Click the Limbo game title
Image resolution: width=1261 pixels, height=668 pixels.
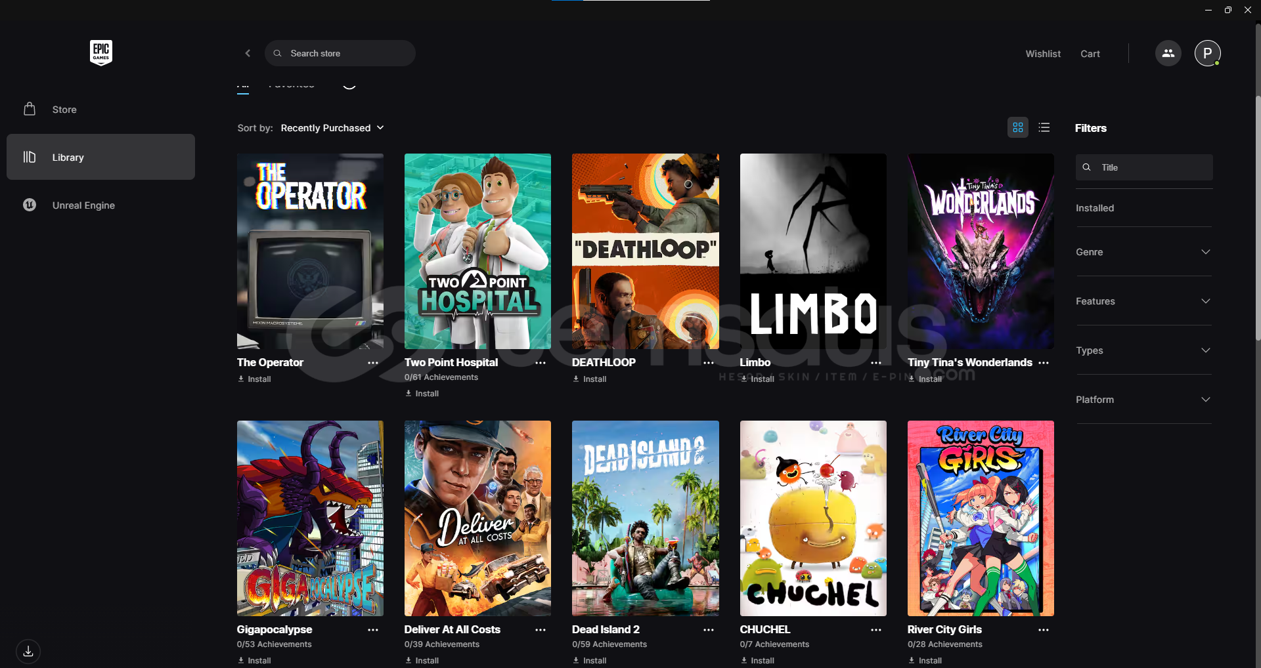point(755,362)
